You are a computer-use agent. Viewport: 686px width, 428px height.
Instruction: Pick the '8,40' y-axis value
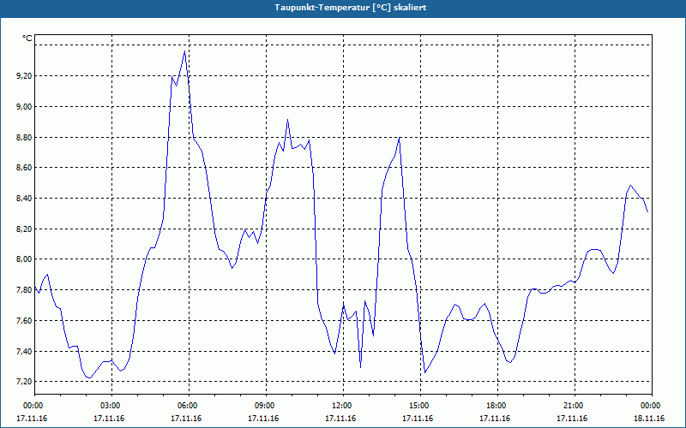24,199
